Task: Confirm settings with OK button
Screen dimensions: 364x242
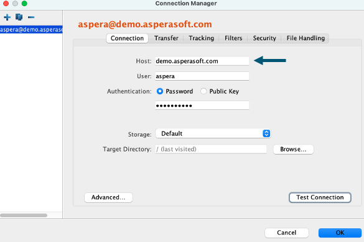Action: click(340, 233)
